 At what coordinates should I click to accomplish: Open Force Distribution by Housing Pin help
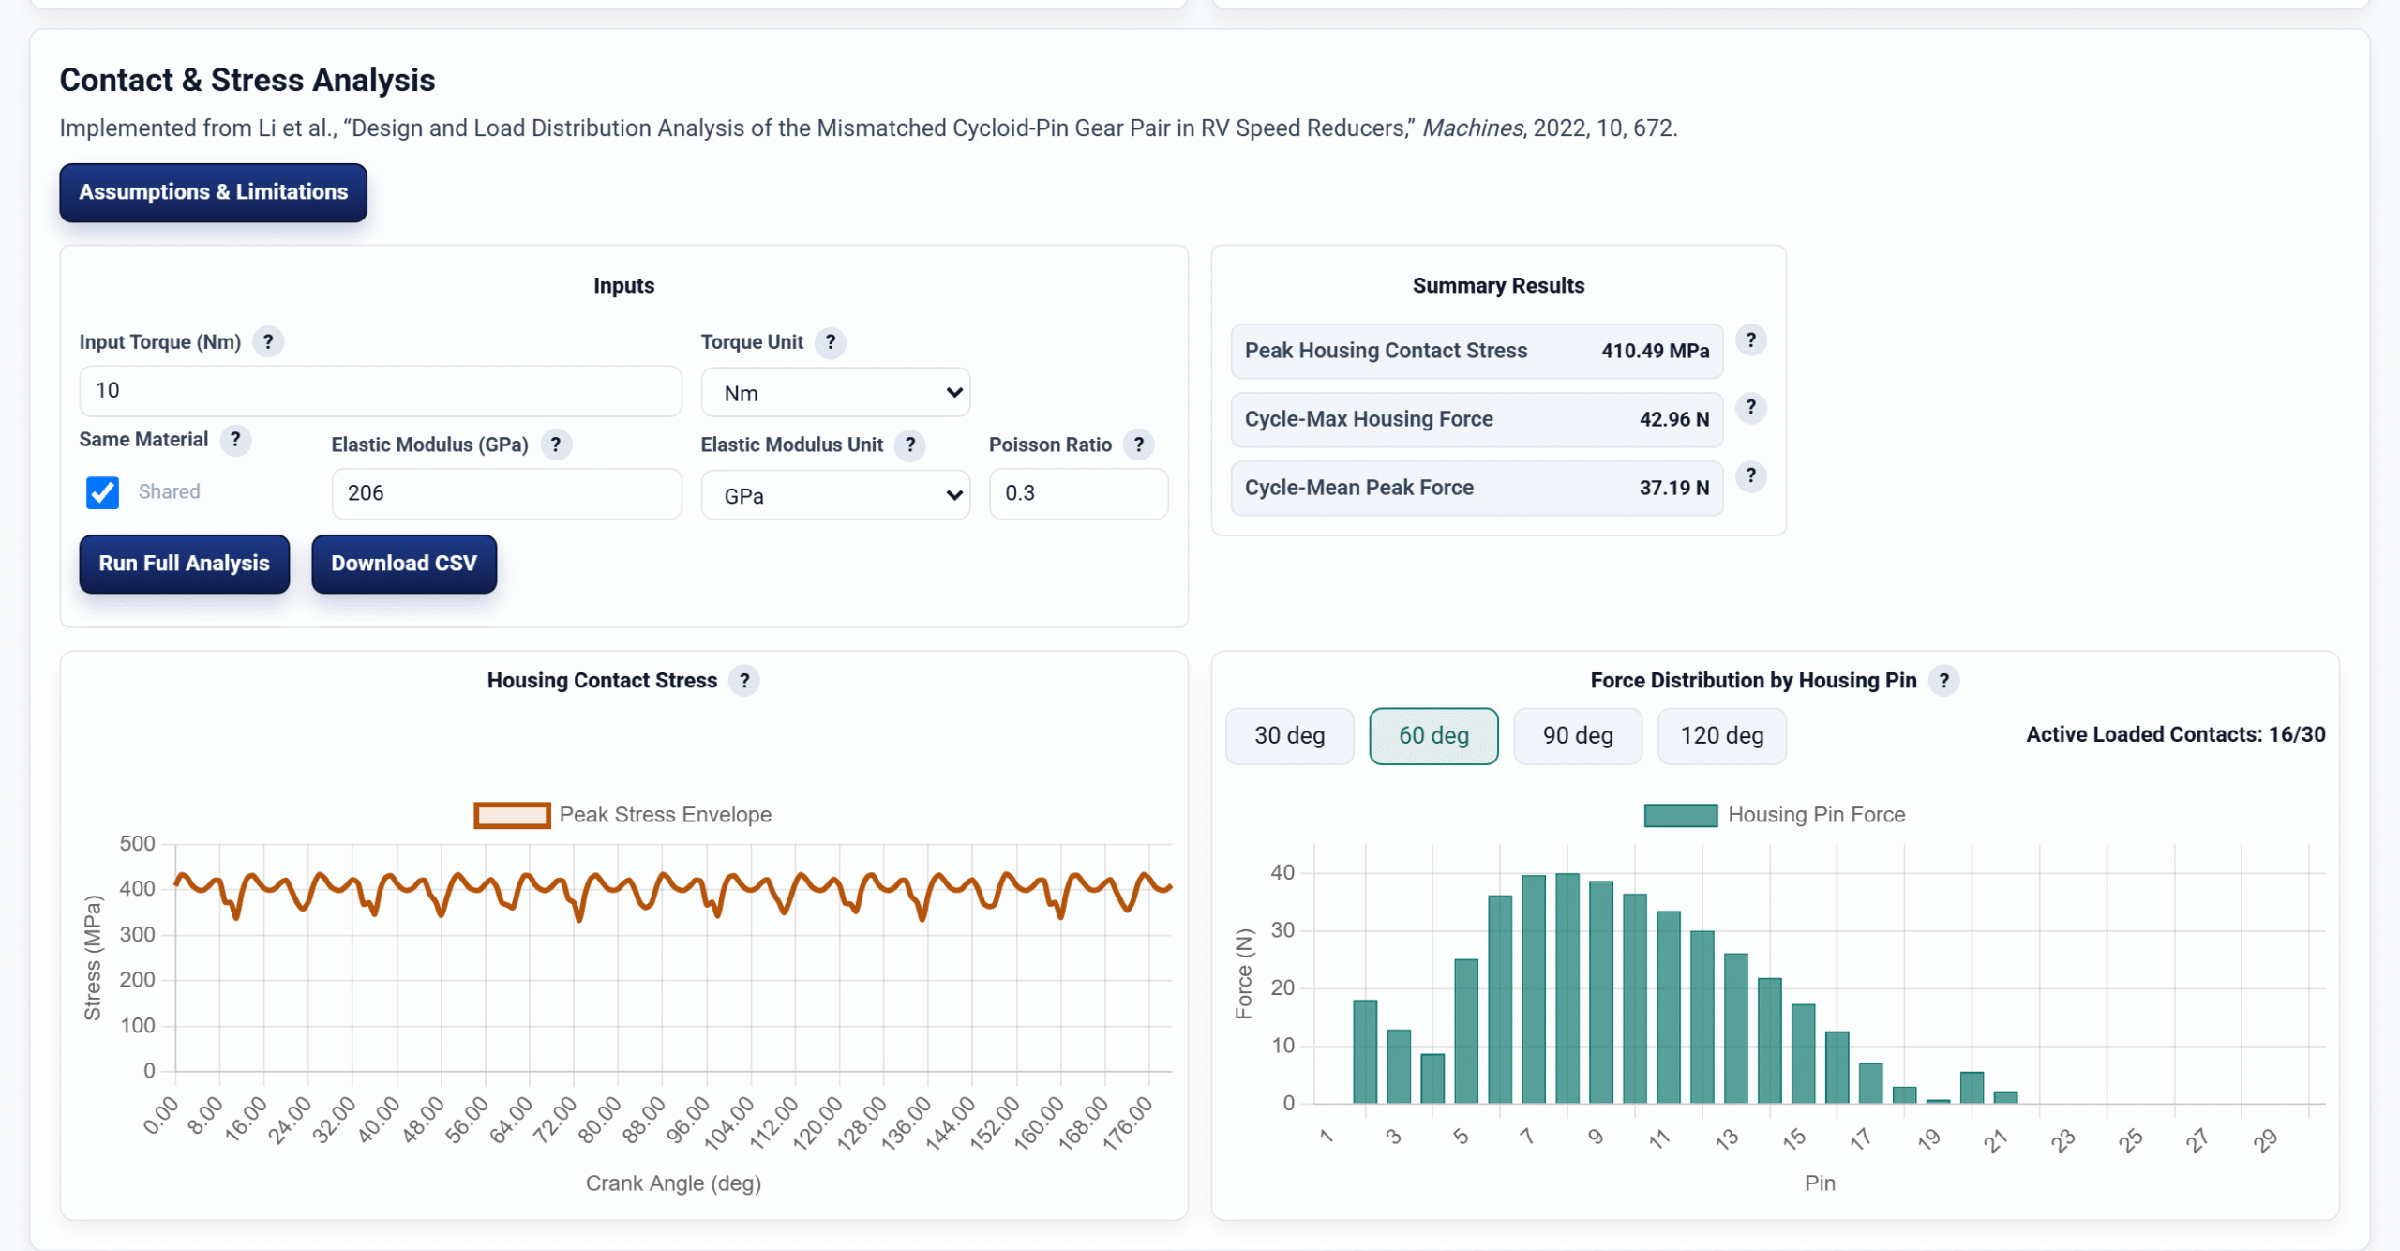click(1944, 681)
